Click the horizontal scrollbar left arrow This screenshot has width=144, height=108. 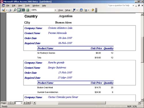35,103
